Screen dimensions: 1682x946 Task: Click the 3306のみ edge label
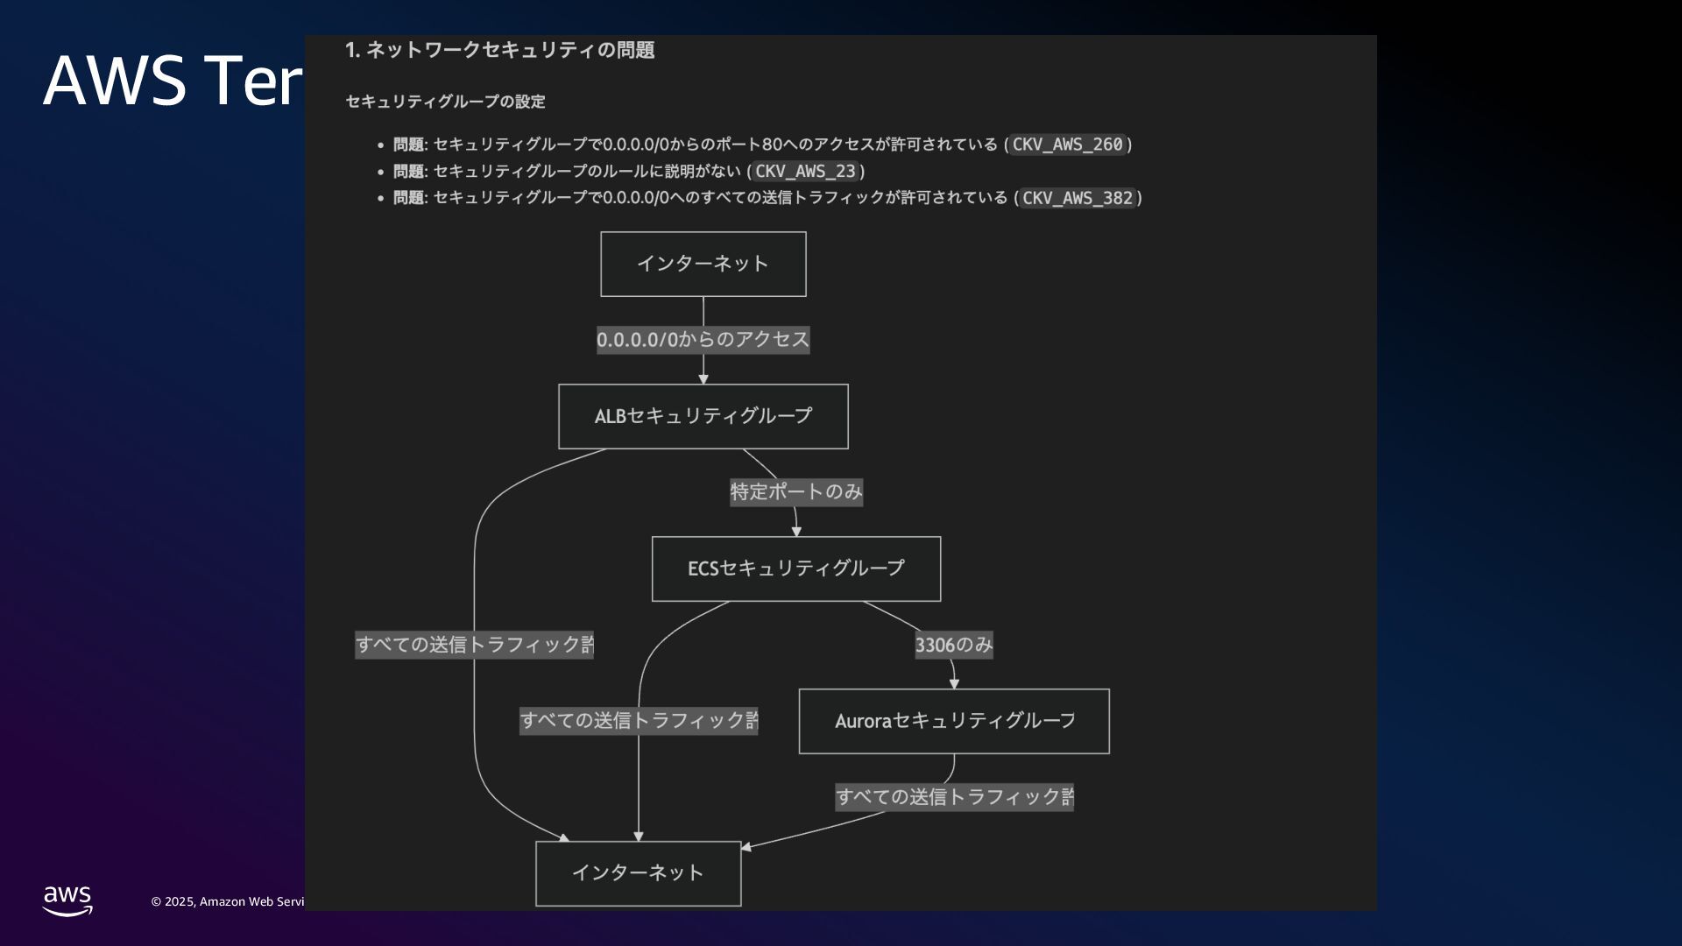pos(953,646)
